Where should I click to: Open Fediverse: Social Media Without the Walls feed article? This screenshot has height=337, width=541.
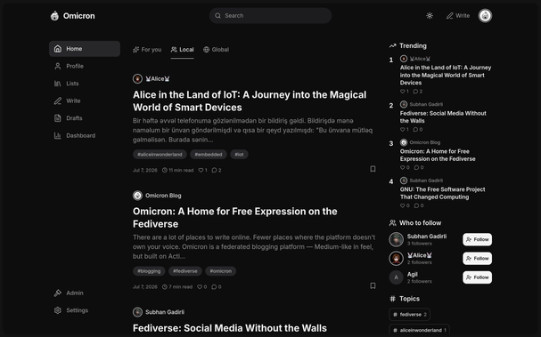[x=230, y=328]
